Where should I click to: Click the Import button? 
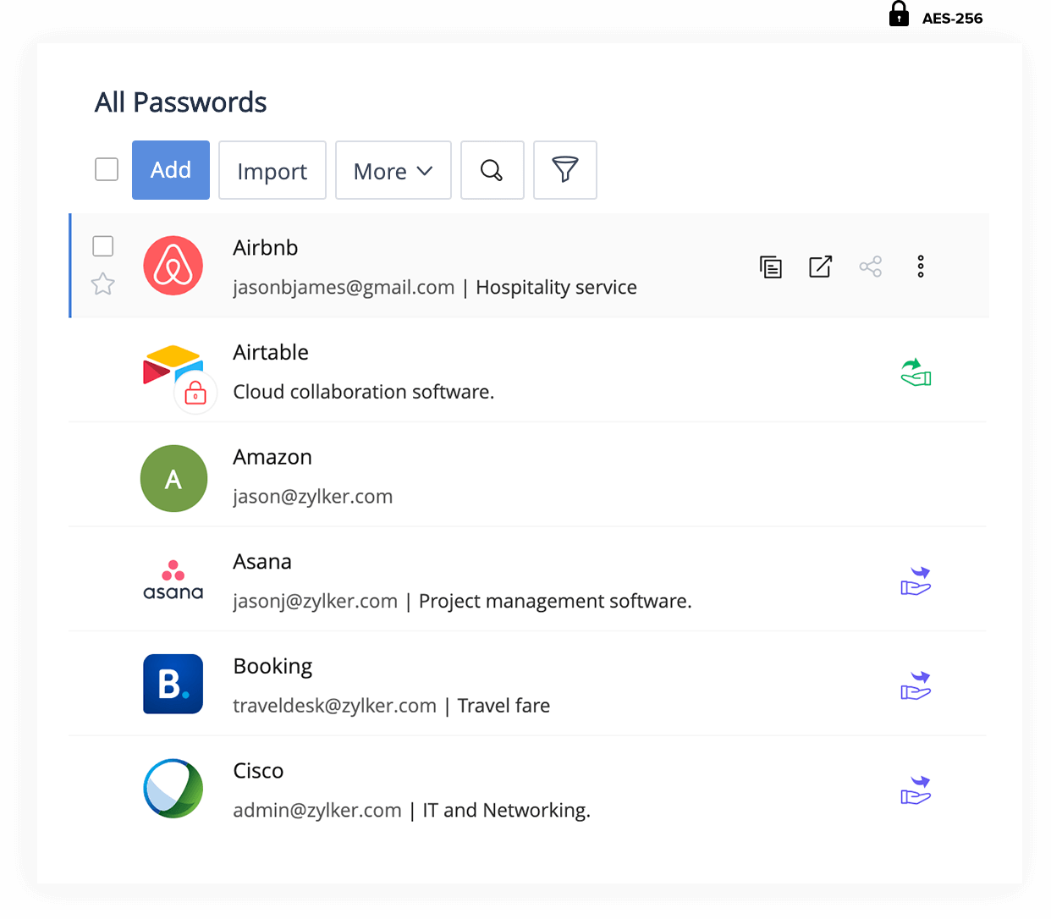[x=272, y=171]
